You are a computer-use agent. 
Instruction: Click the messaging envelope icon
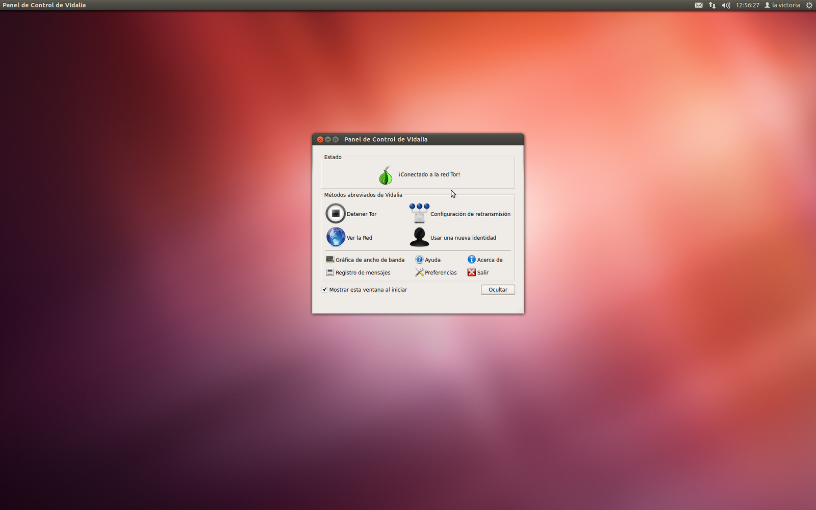pyautogui.click(x=698, y=5)
